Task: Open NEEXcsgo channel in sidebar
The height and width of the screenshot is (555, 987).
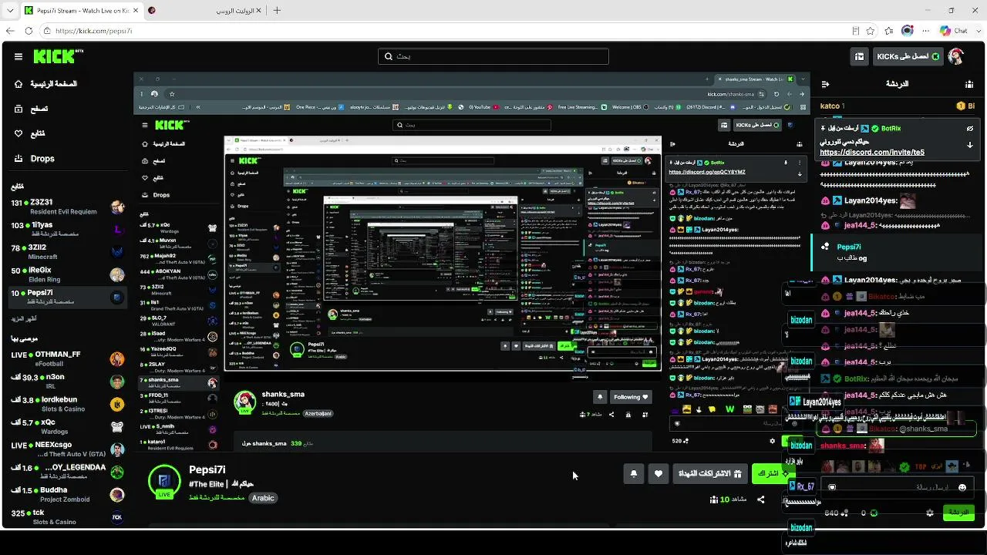Action: point(66,449)
